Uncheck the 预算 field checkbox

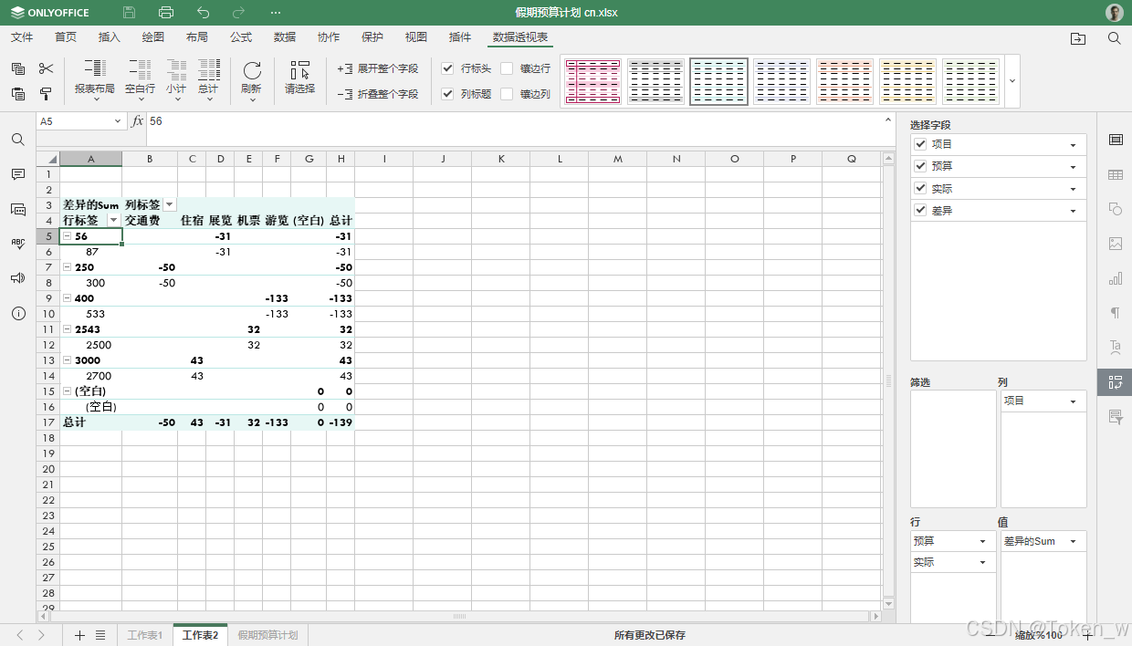[920, 166]
